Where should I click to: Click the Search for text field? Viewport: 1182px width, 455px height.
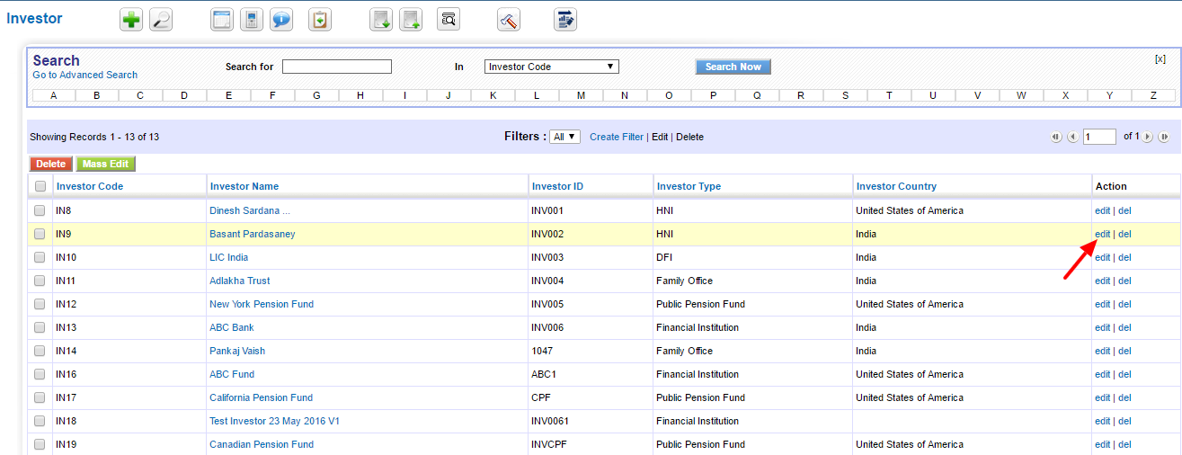pos(337,67)
